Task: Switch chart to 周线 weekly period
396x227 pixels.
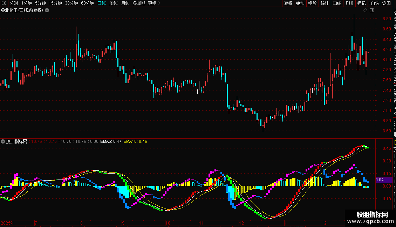Action: (114, 3)
